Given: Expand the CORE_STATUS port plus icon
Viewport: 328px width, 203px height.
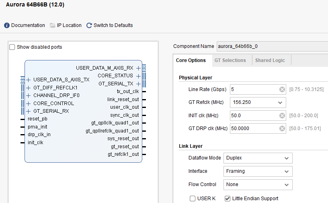Looking at the screenshot, I should (138, 76).
